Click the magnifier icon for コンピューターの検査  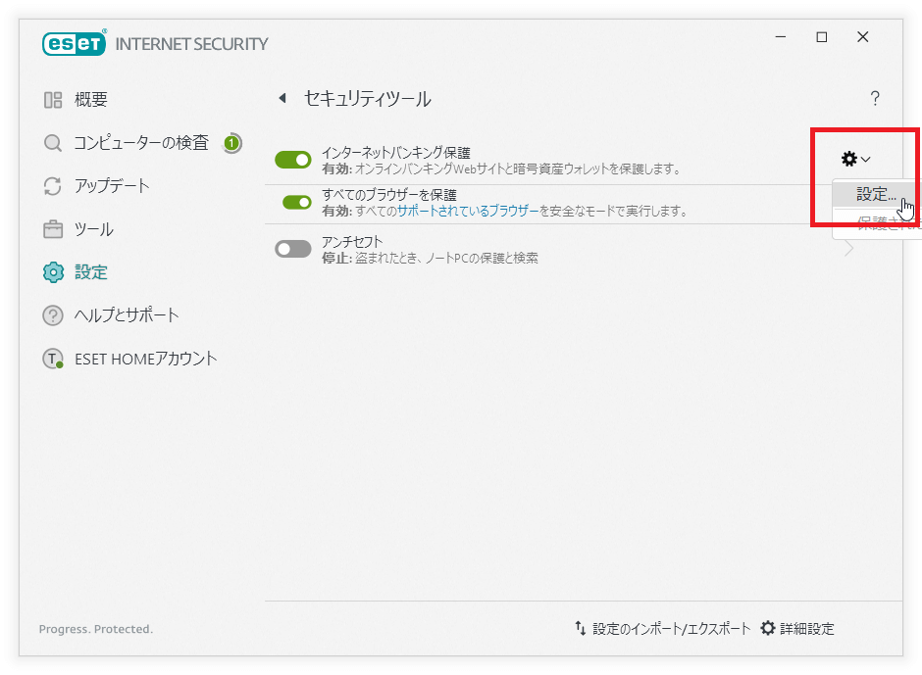[53, 143]
